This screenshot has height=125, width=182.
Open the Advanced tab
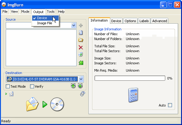tap(160, 21)
